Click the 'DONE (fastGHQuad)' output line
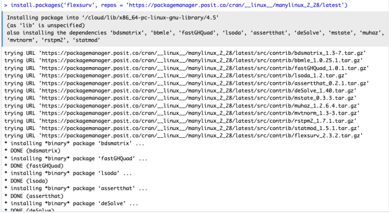 30,165
